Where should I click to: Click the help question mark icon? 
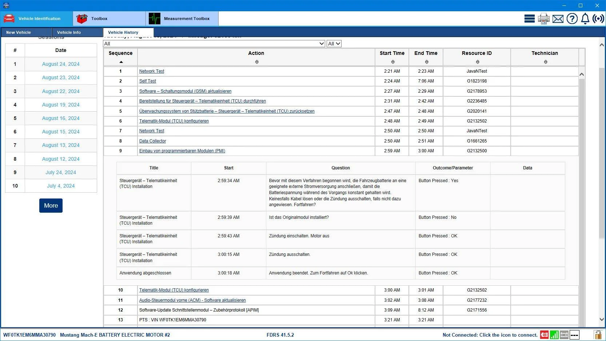tap(572, 19)
